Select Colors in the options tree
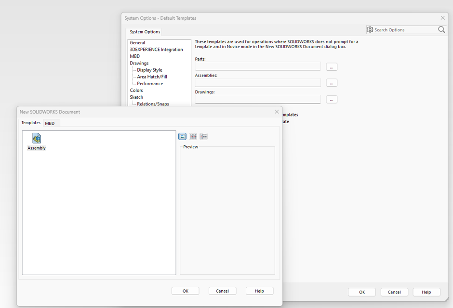453x308 pixels. pyautogui.click(x=136, y=90)
